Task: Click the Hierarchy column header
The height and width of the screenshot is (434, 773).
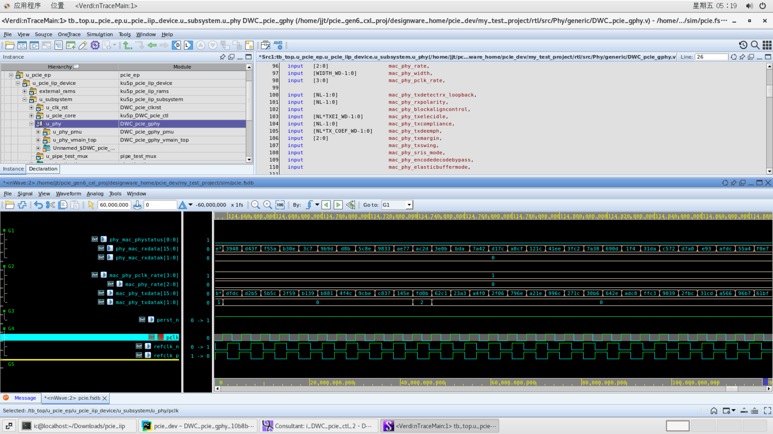Action: pyautogui.click(x=60, y=67)
